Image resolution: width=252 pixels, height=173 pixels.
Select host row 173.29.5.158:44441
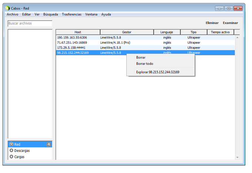pos(145,47)
